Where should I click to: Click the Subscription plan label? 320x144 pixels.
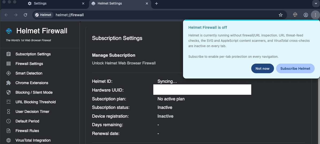[x=109, y=99]
